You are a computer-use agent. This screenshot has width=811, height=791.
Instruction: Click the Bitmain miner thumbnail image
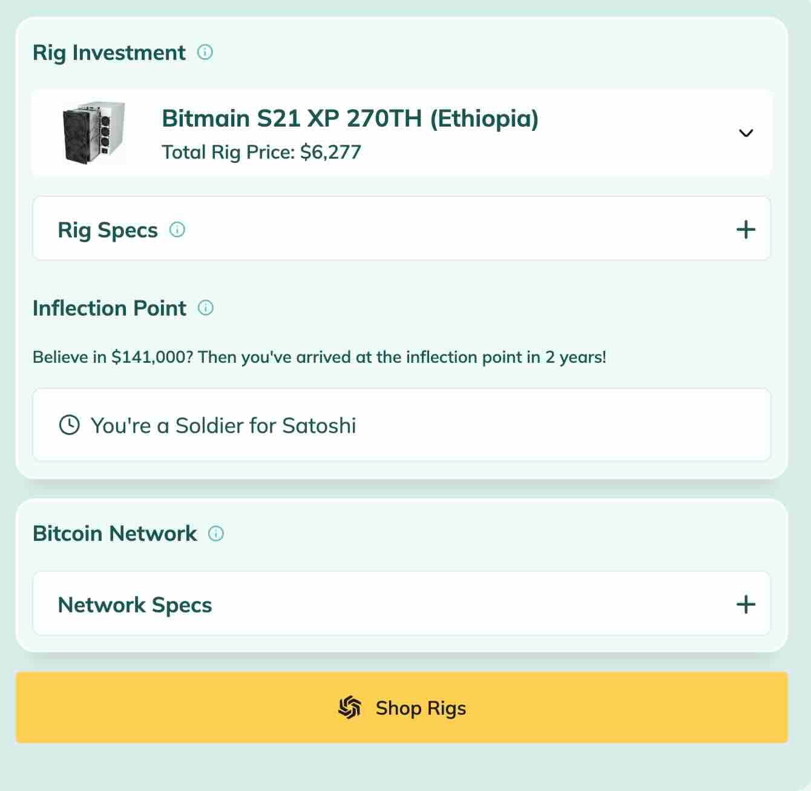(x=93, y=132)
